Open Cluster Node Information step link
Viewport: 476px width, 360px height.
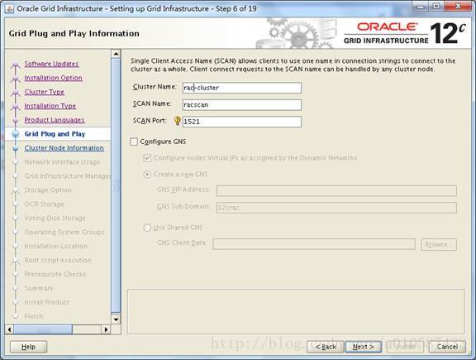64,148
